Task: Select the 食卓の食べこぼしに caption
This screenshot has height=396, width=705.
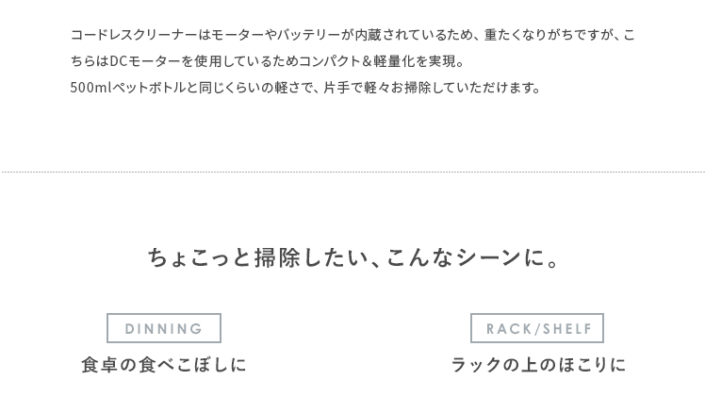Action: (x=164, y=365)
